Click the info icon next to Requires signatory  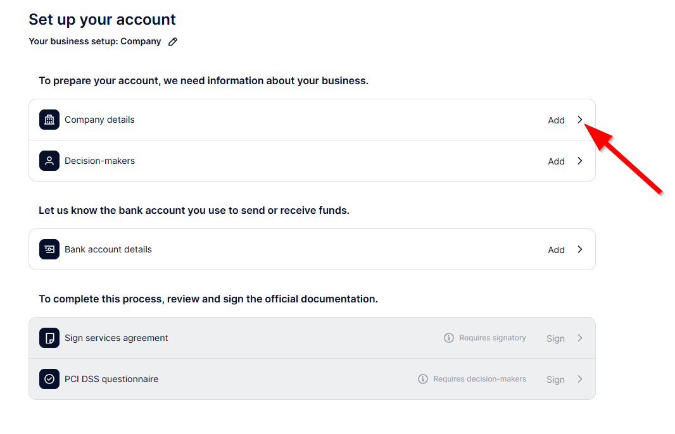tap(449, 338)
